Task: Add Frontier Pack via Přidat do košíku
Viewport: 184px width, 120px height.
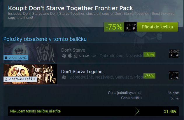Action: [x=157, y=27]
